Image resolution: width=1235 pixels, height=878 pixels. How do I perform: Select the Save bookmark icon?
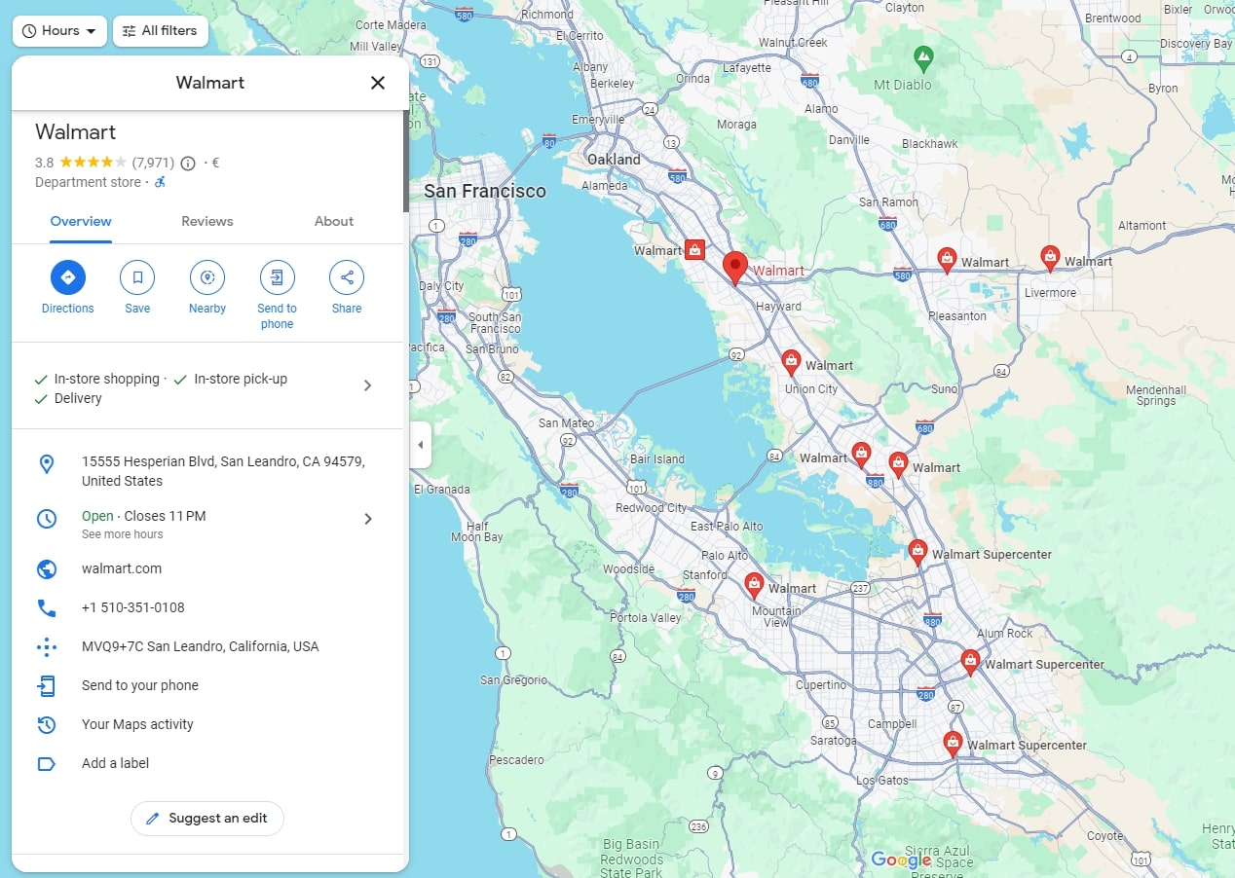click(136, 277)
